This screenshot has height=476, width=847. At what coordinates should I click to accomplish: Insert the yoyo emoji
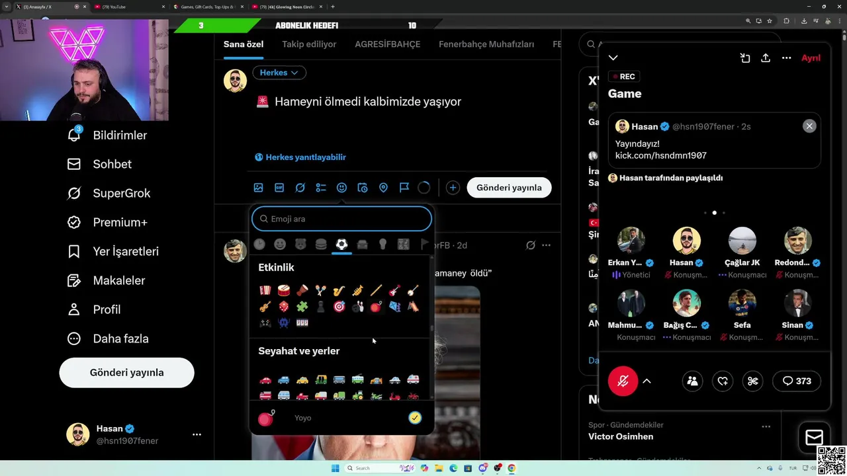tap(376, 307)
